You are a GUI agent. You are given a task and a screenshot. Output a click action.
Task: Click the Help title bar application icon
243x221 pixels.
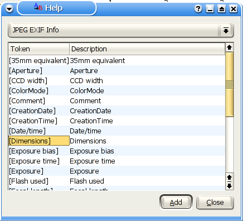38,7
